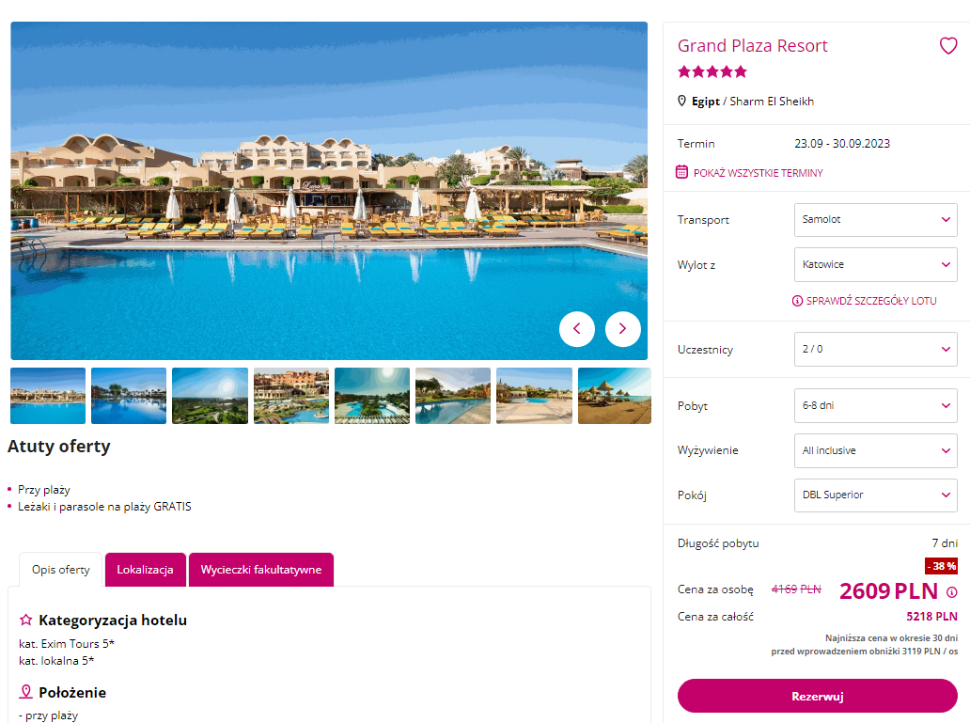Select the Opis oferty tab
Screen dimensions: 970x723
coord(60,570)
